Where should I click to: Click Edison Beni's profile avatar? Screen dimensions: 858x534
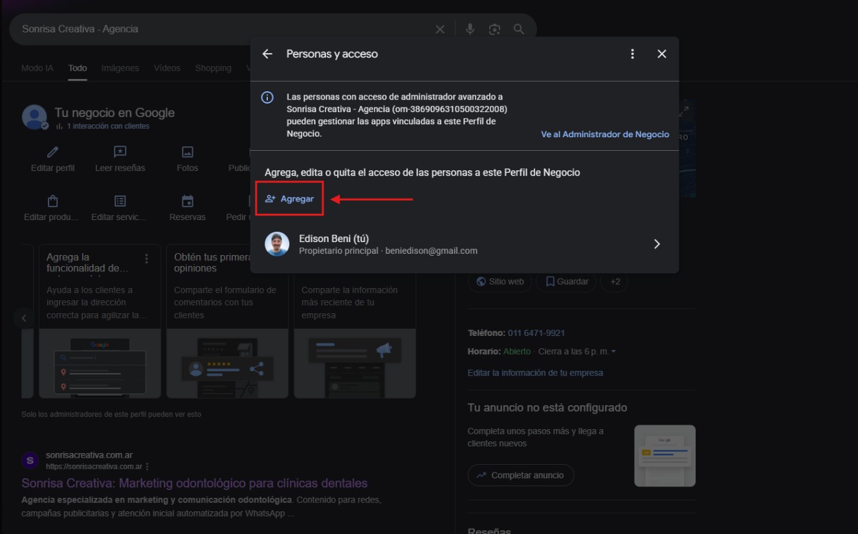277,244
